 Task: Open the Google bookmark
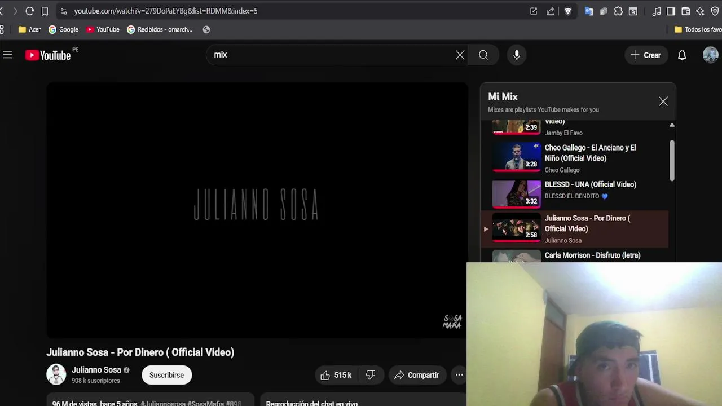coord(63,29)
